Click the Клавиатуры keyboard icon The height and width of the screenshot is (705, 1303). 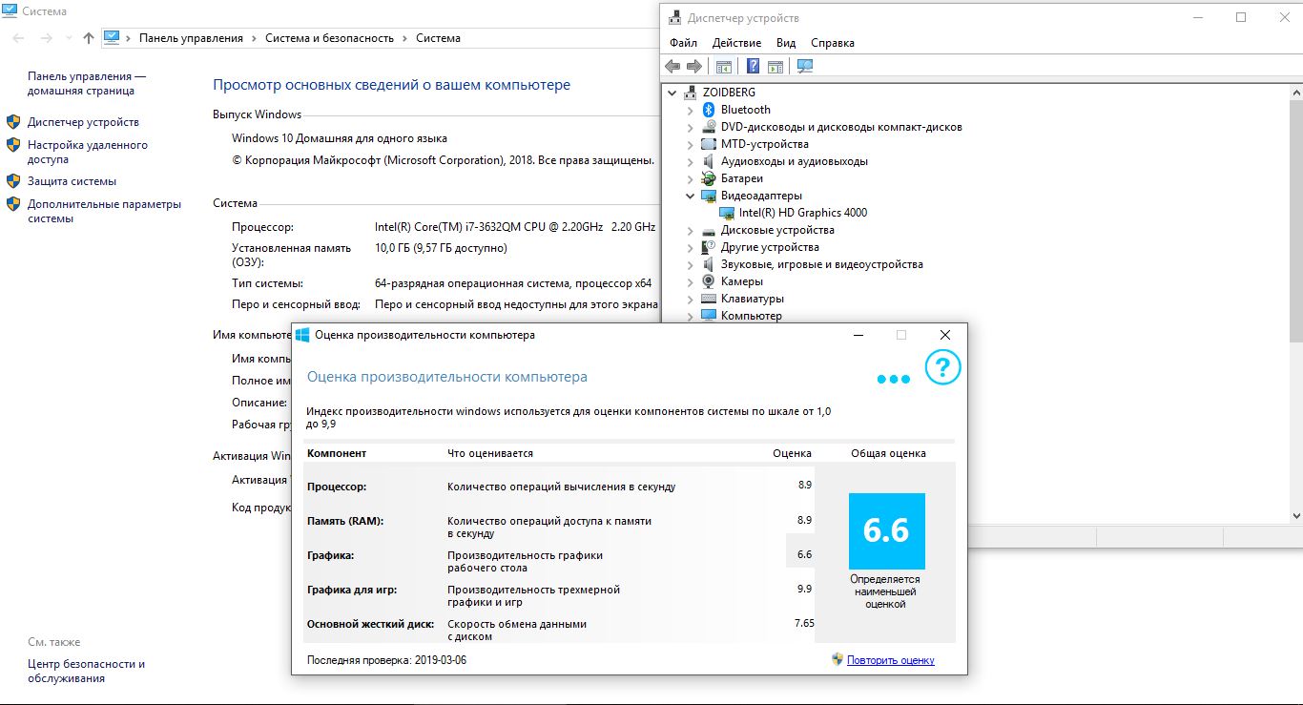click(709, 299)
